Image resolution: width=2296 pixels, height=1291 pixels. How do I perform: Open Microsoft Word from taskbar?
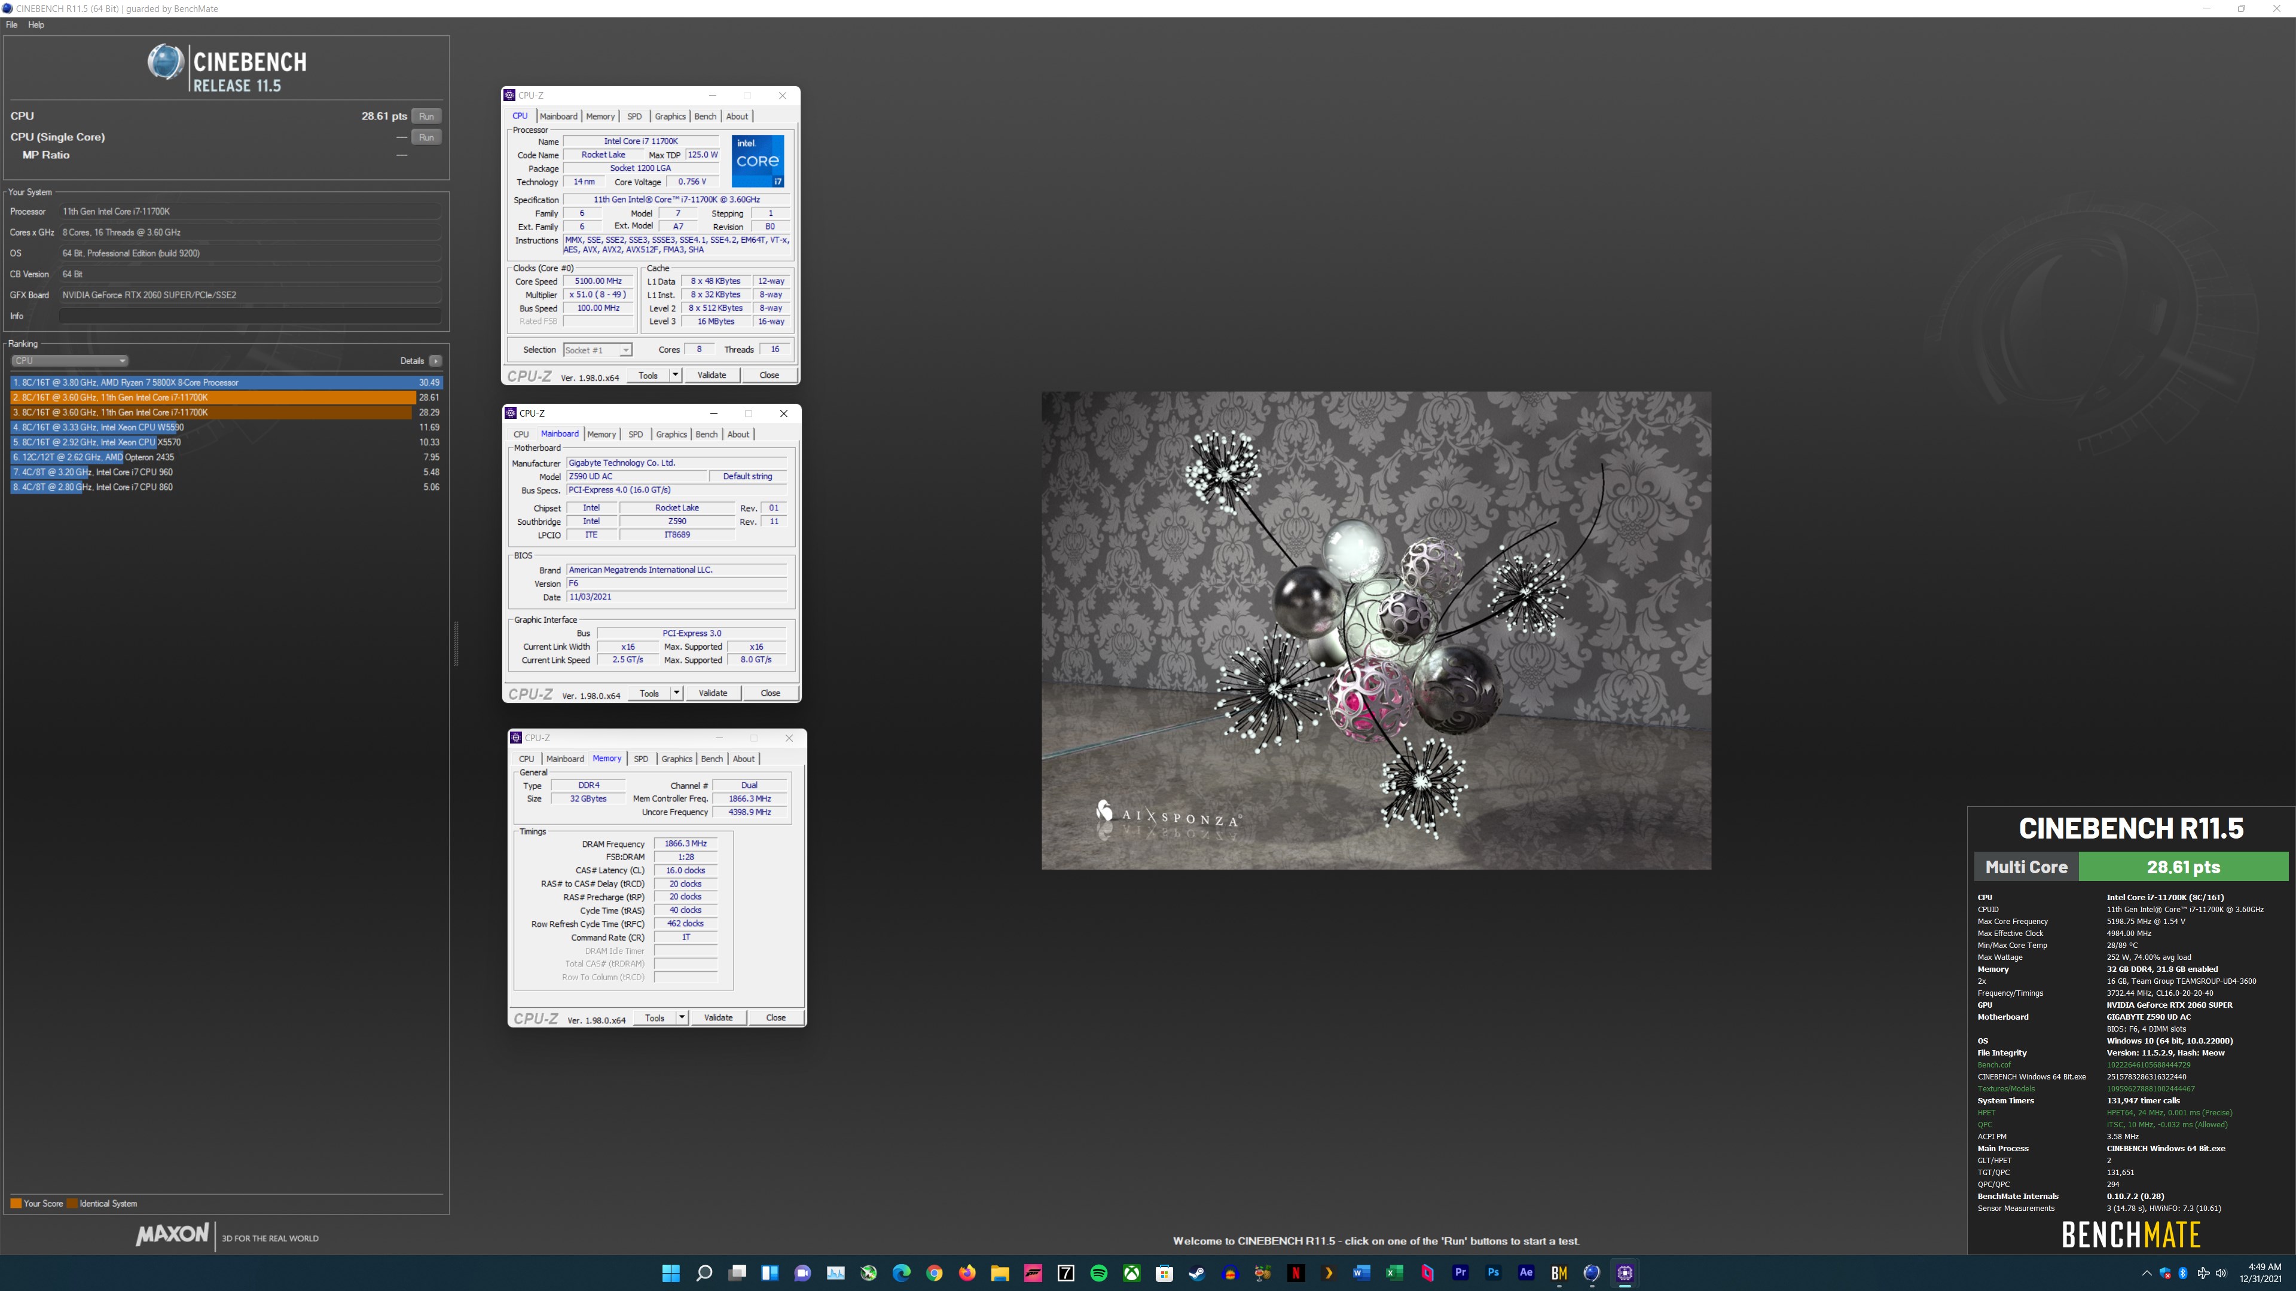1361,1273
